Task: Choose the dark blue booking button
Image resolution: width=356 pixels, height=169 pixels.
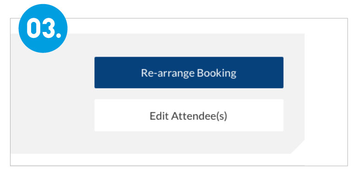Action: pyautogui.click(x=189, y=73)
